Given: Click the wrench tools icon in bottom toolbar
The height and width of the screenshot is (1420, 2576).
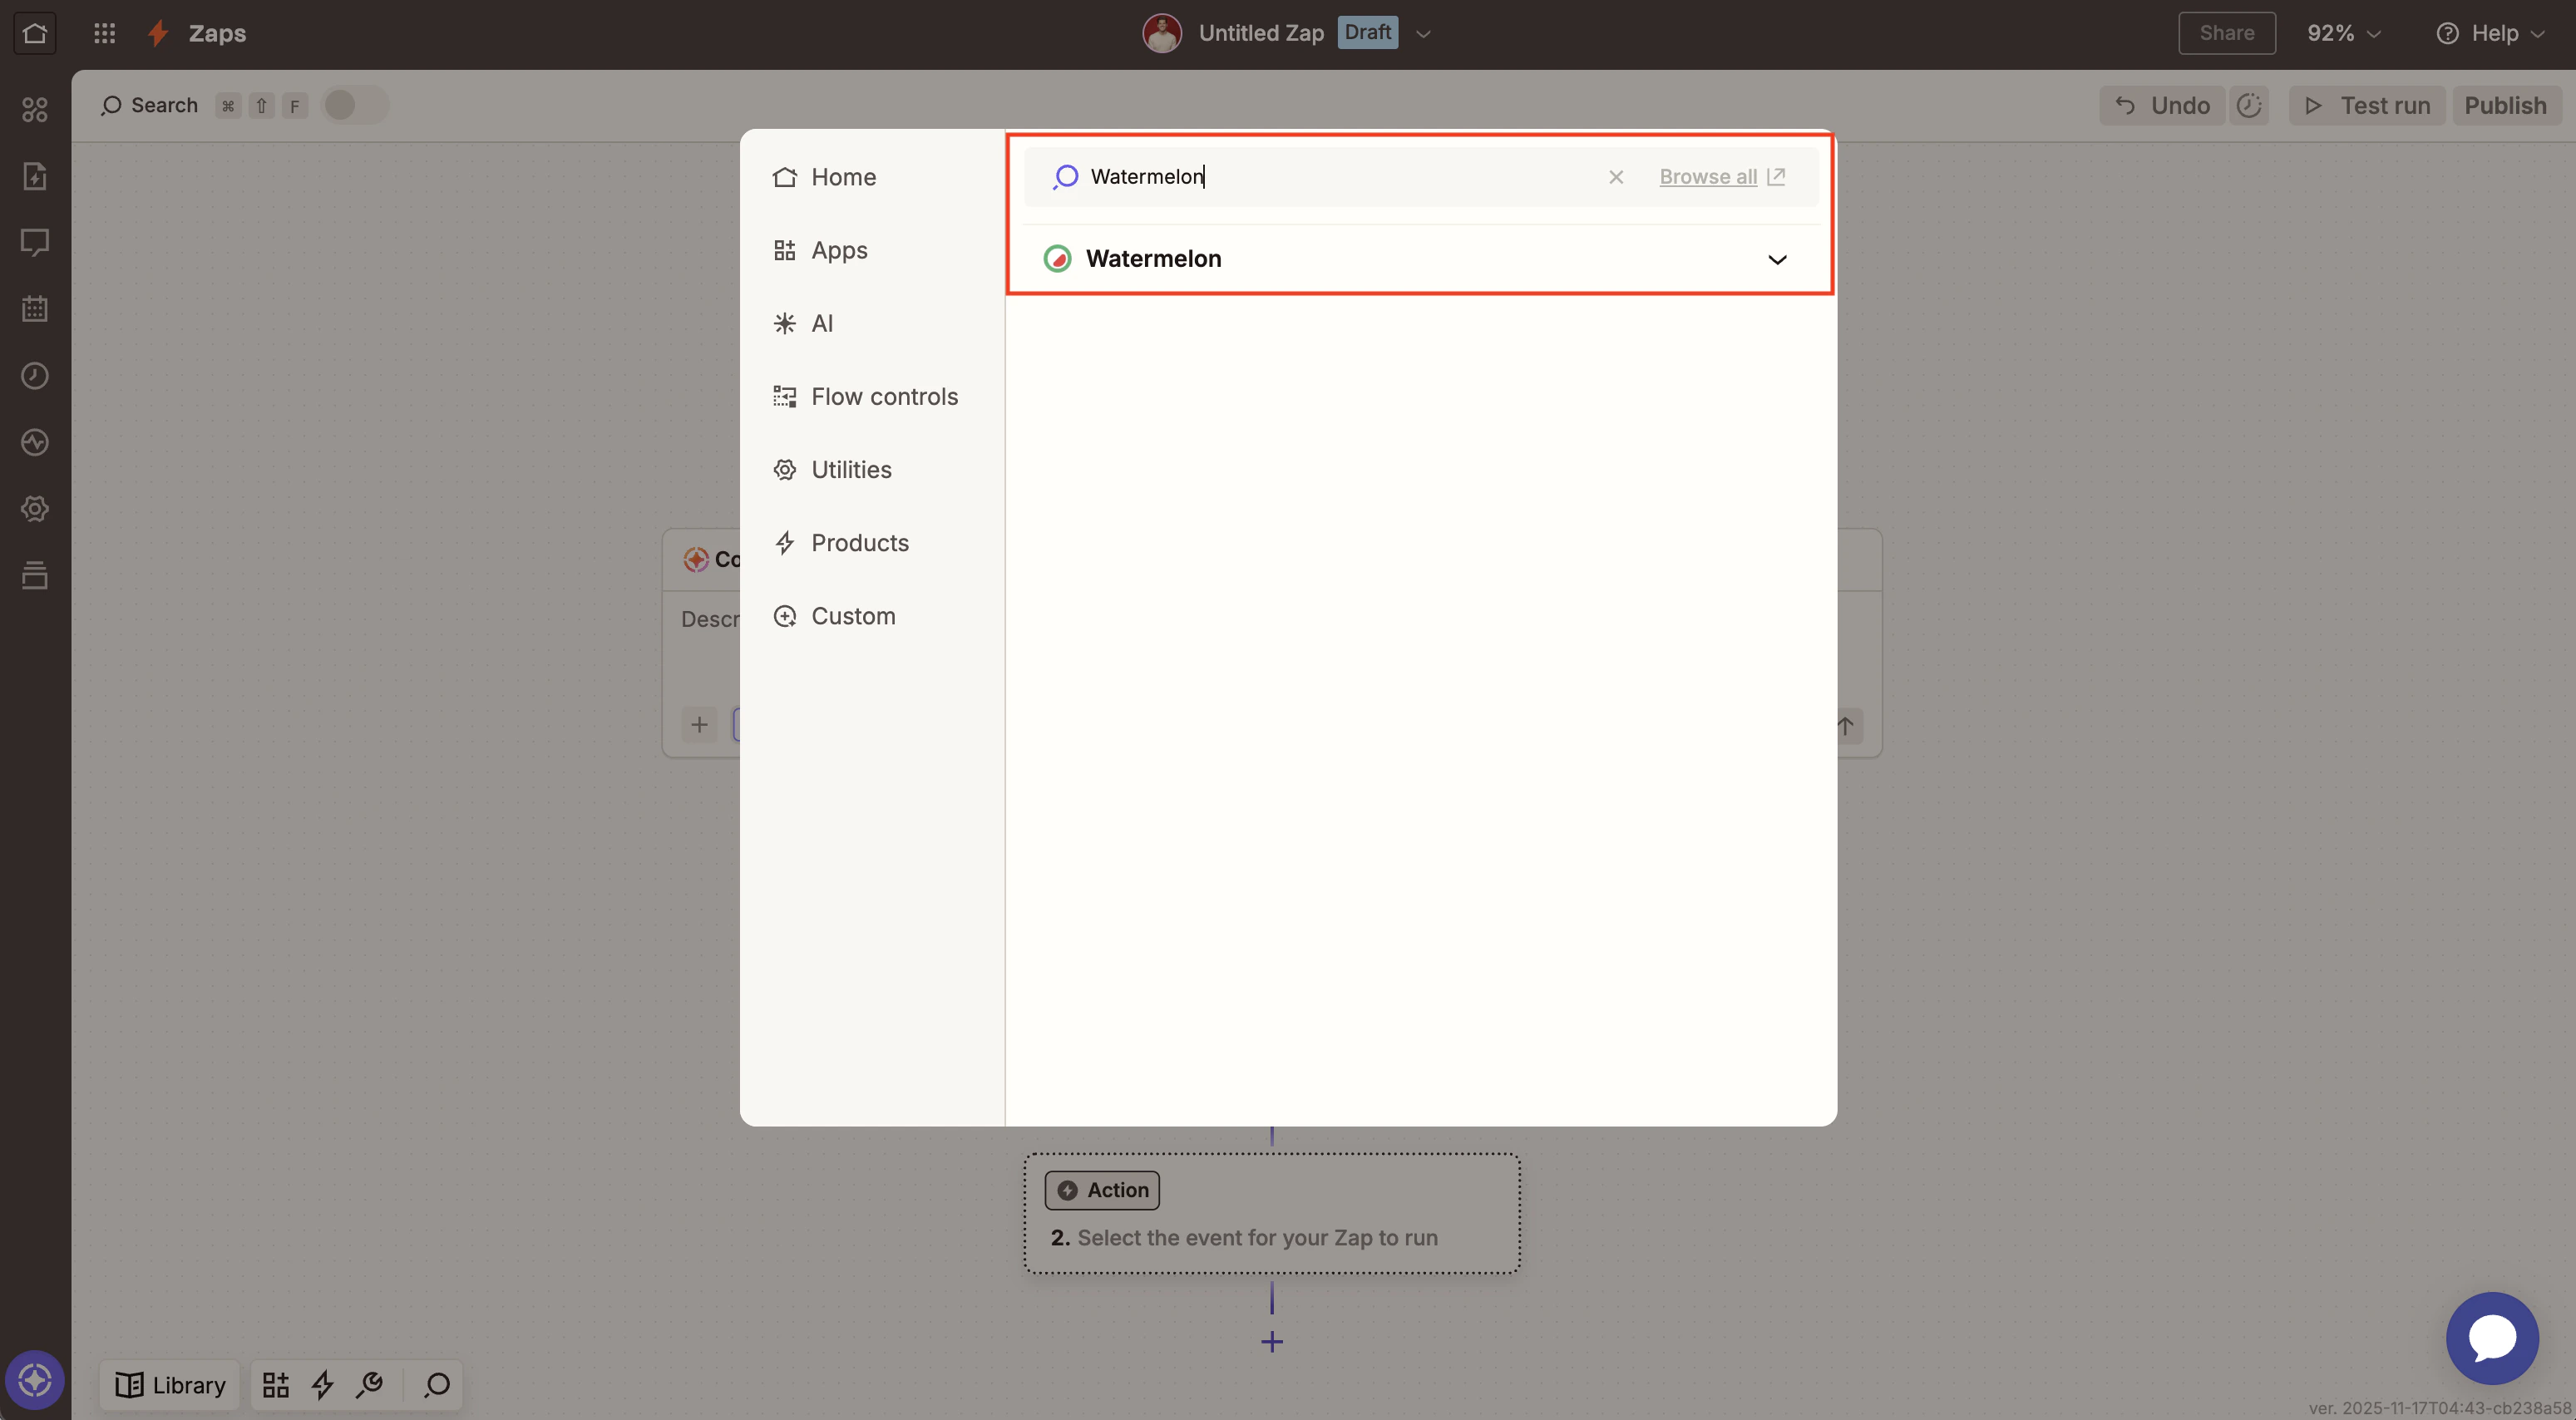Looking at the screenshot, I should point(370,1385).
